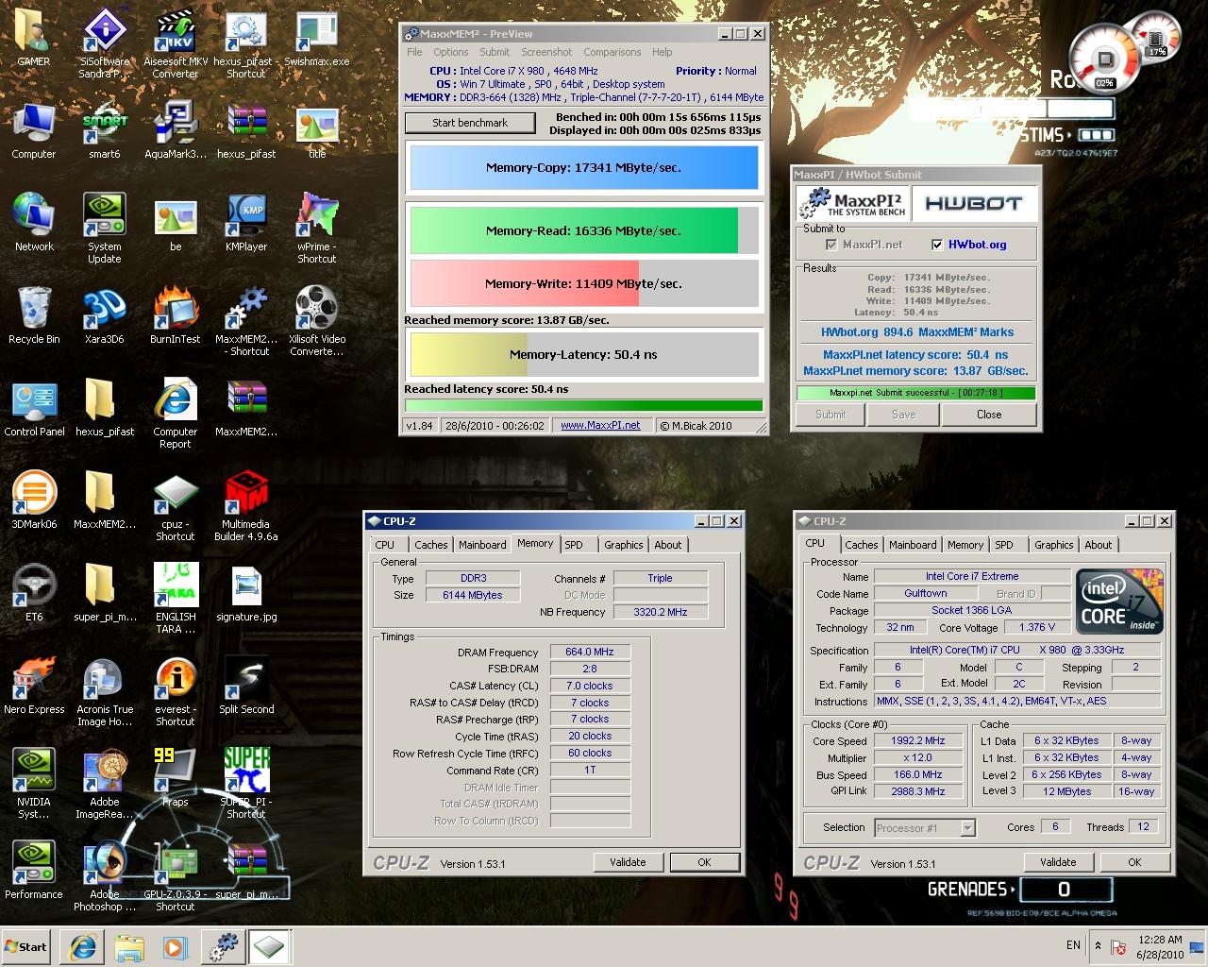Click Start benchmark button
The height and width of the screenshot is (967, 1208).
[x=470, y=123]
